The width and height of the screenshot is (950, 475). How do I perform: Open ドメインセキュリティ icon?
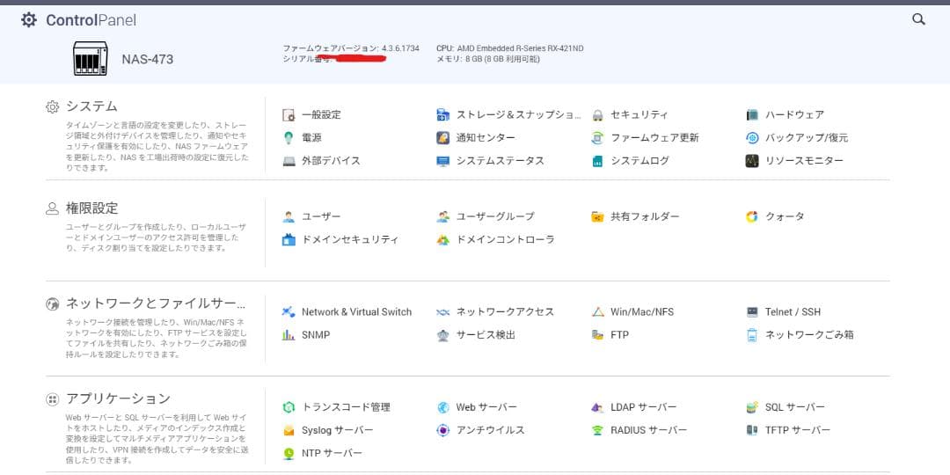(289, 240)
